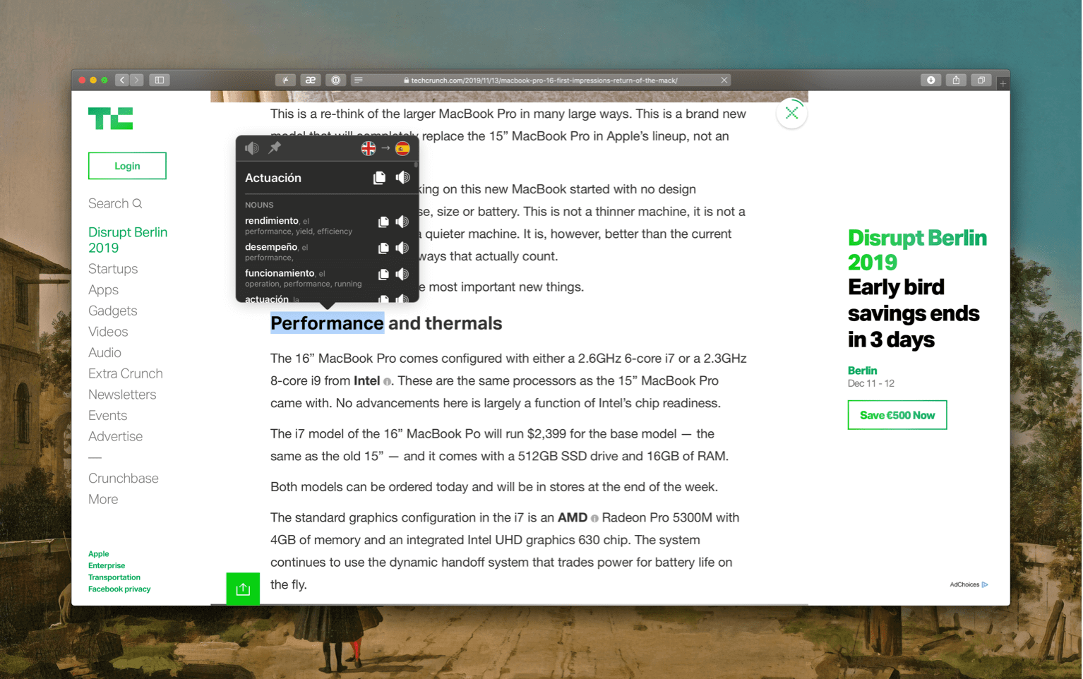Screen dimensions: 1083x679
Task: Open the 'æ' translator extension button
Action: tap(311, 80)
